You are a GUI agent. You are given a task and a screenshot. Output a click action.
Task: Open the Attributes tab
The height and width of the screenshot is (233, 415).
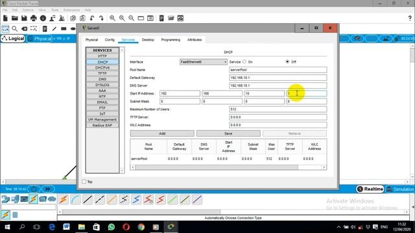pyautogui.click(x=195, y=40)
